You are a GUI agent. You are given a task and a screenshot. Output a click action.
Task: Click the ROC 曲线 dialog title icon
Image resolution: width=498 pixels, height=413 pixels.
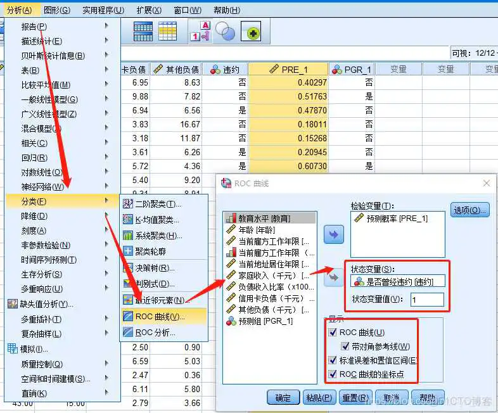click(x=226, y=183)
